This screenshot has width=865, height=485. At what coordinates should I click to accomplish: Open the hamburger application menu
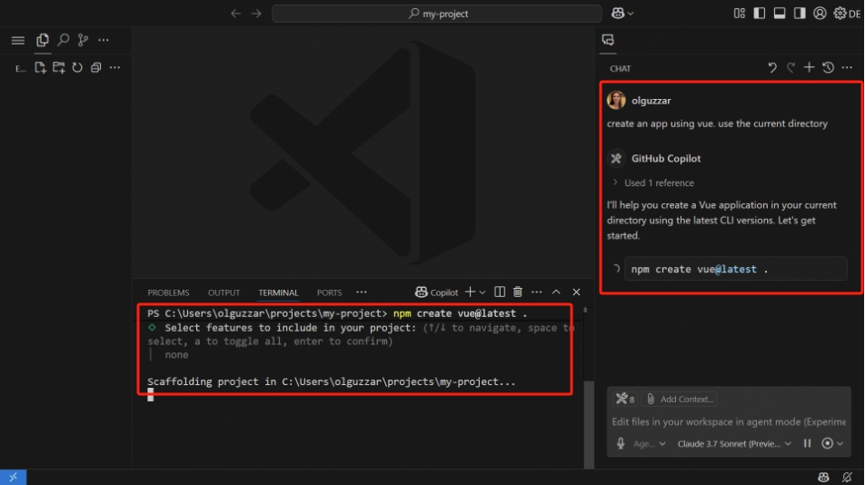(x=18, y=40)
